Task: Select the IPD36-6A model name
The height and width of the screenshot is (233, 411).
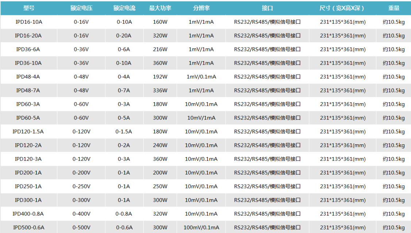Action: pyautogui.click(x=28, y=49)
